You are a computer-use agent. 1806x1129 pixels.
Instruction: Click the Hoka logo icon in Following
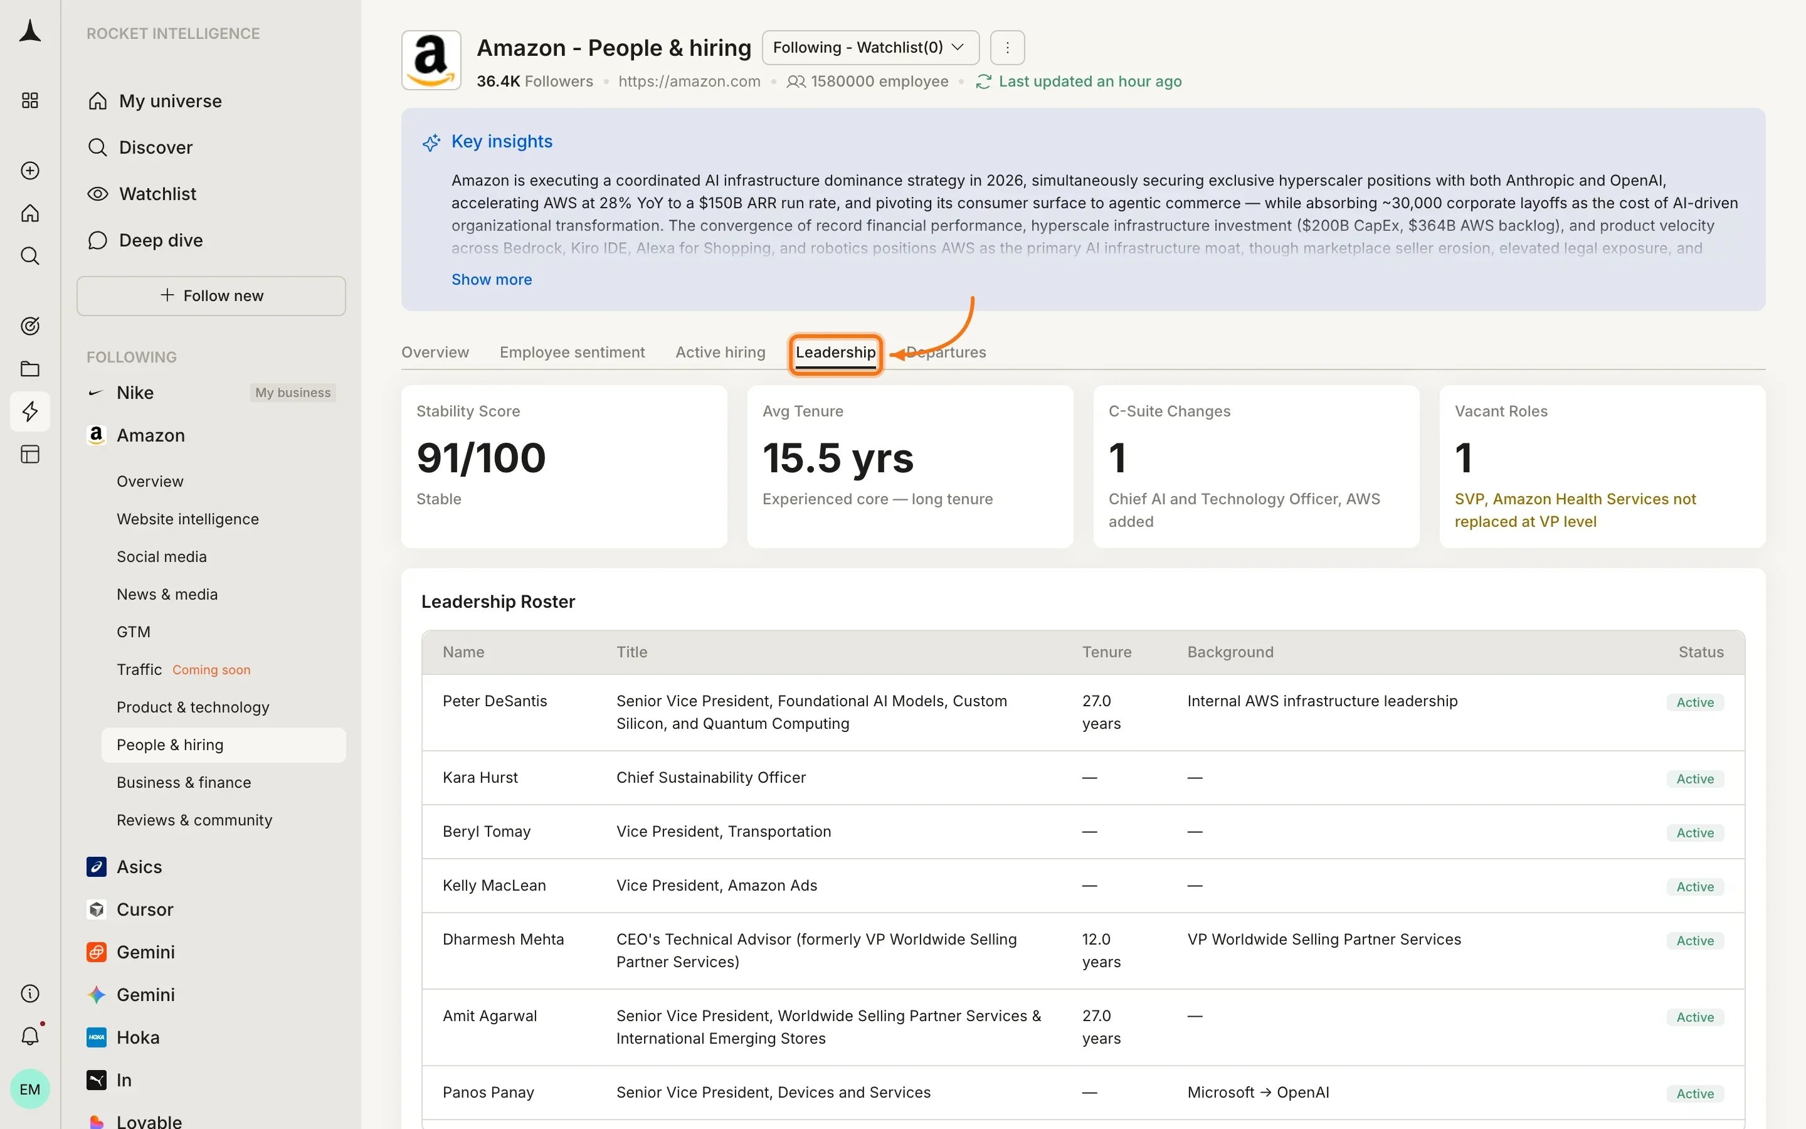(97, 1037)
